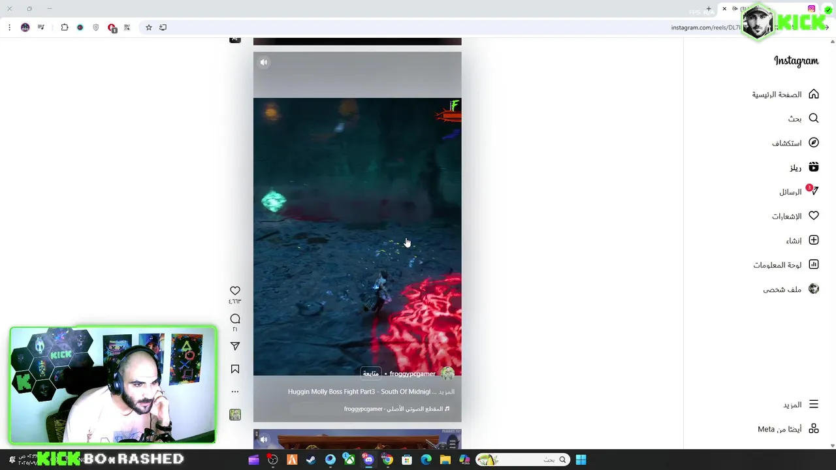Click the install/cast icon beside the star

[x=163, y=27]
